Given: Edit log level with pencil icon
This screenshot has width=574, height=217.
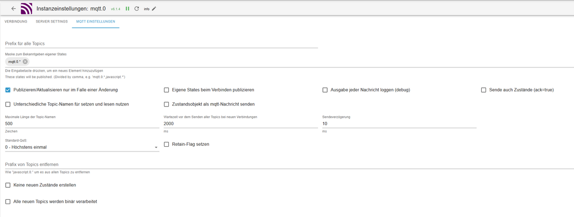Looking at the screenshot, I should click(x=154, y=9).
